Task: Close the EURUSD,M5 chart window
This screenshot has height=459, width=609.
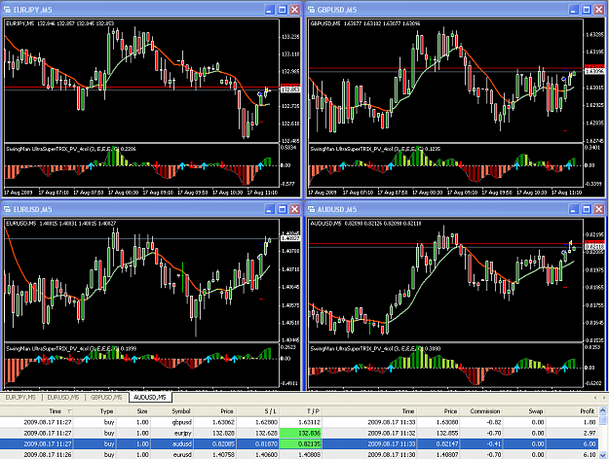Action: pos(295,209)
